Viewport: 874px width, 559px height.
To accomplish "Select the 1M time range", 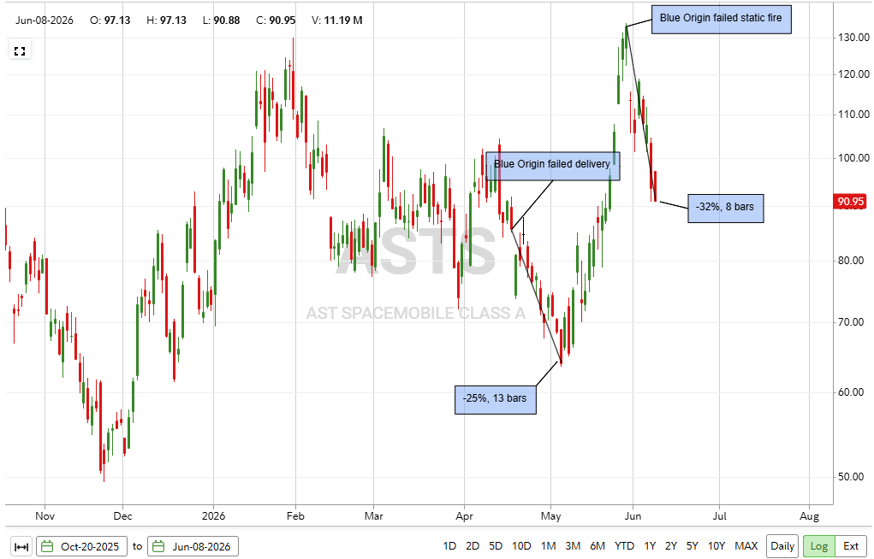I will 549,546.
